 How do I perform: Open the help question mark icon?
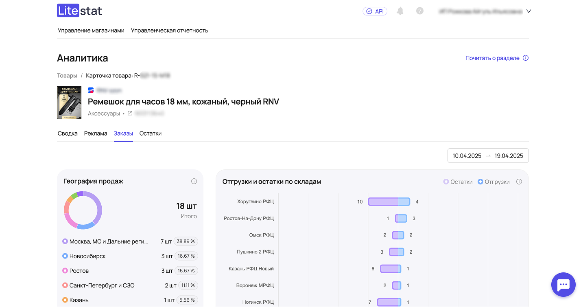coord(420,11)
